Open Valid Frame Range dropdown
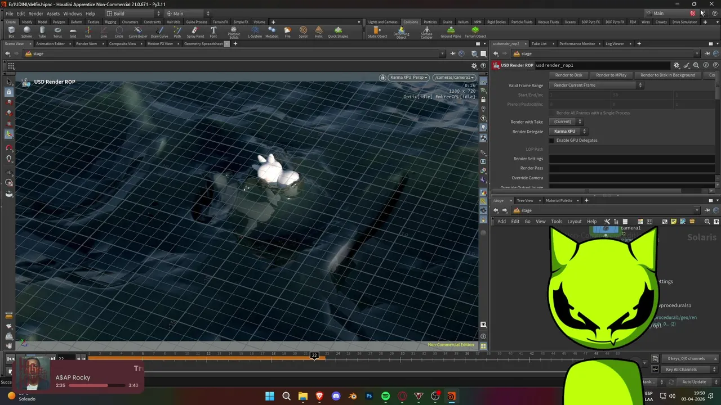Image resolution: width=721 pixels, height=405 pixels. [597, 85]
